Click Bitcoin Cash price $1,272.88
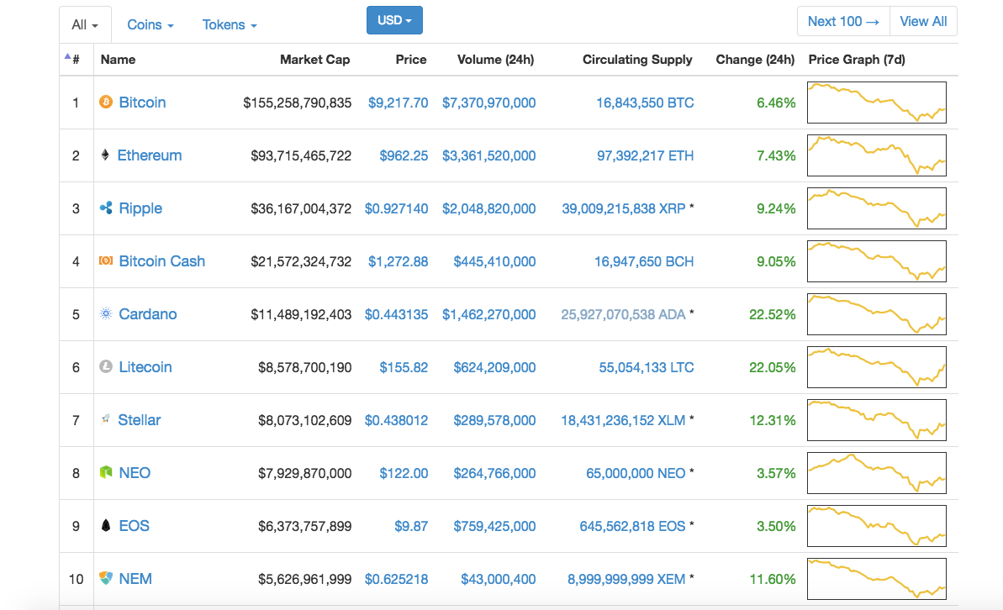Viewport: 1003px width, 610px height. click(x=398, y=261)
